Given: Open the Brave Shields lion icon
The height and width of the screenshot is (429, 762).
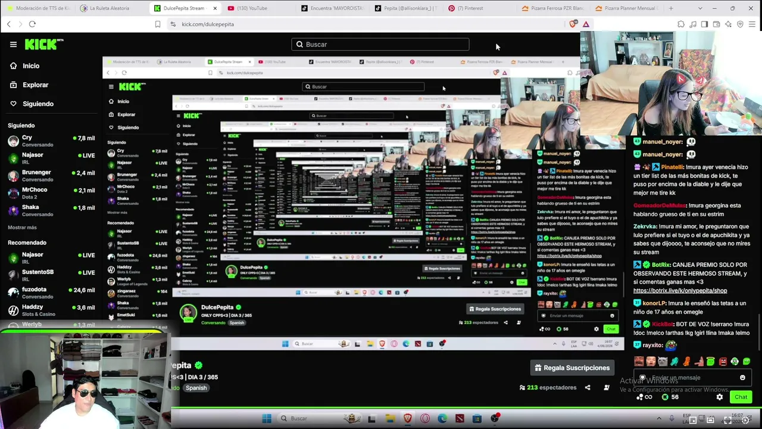Looking at the screenshot, I should 573,24.
